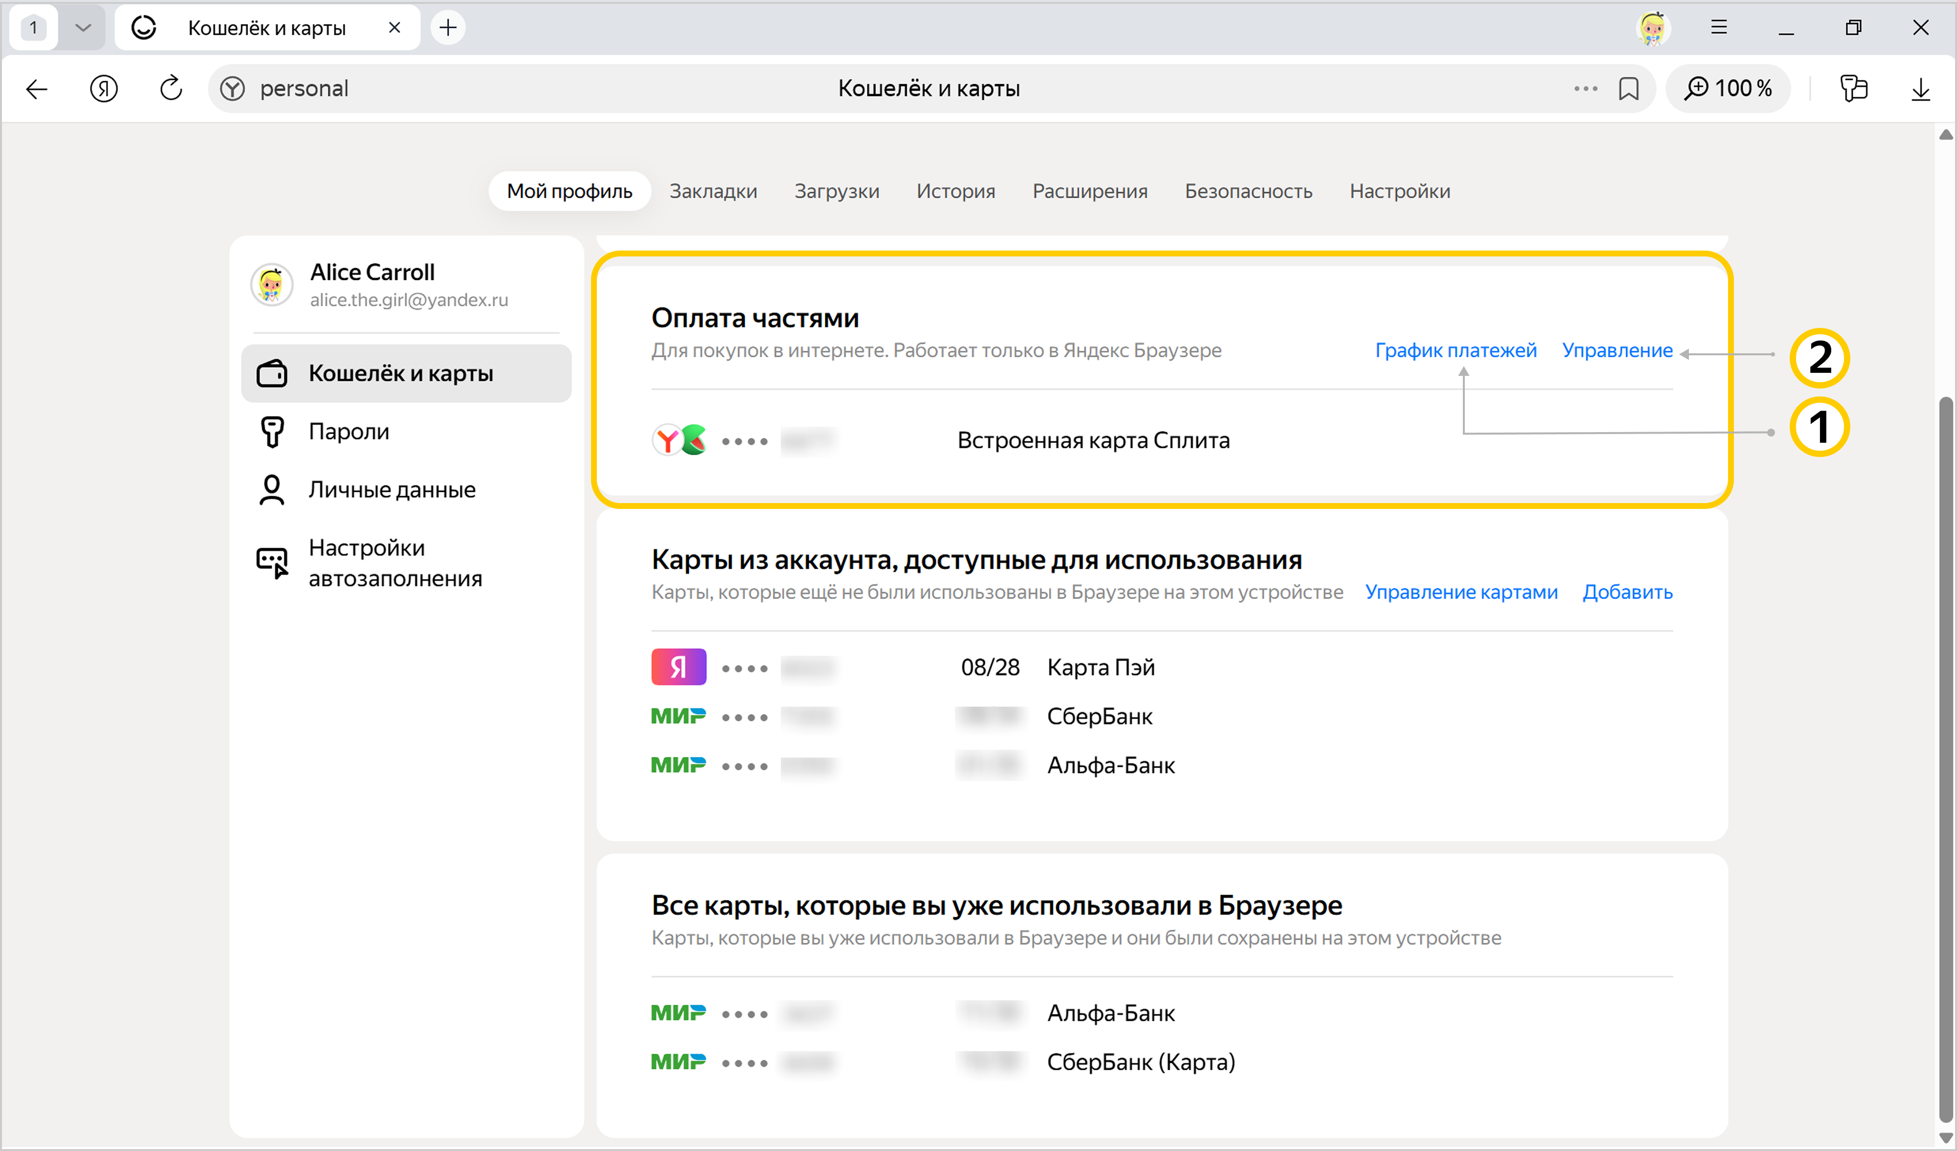The height and width of the screenshot is (1151, 1957).
Task: Open a new tab with plus button
Action: (x=448, y=28)
